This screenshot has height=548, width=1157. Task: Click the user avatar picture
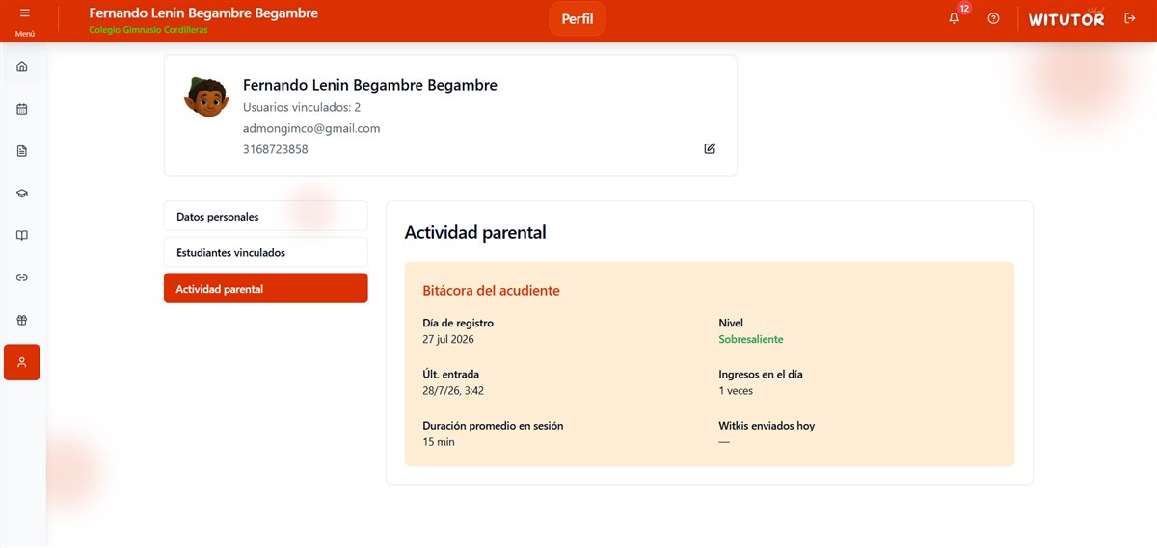pos(205,96)
